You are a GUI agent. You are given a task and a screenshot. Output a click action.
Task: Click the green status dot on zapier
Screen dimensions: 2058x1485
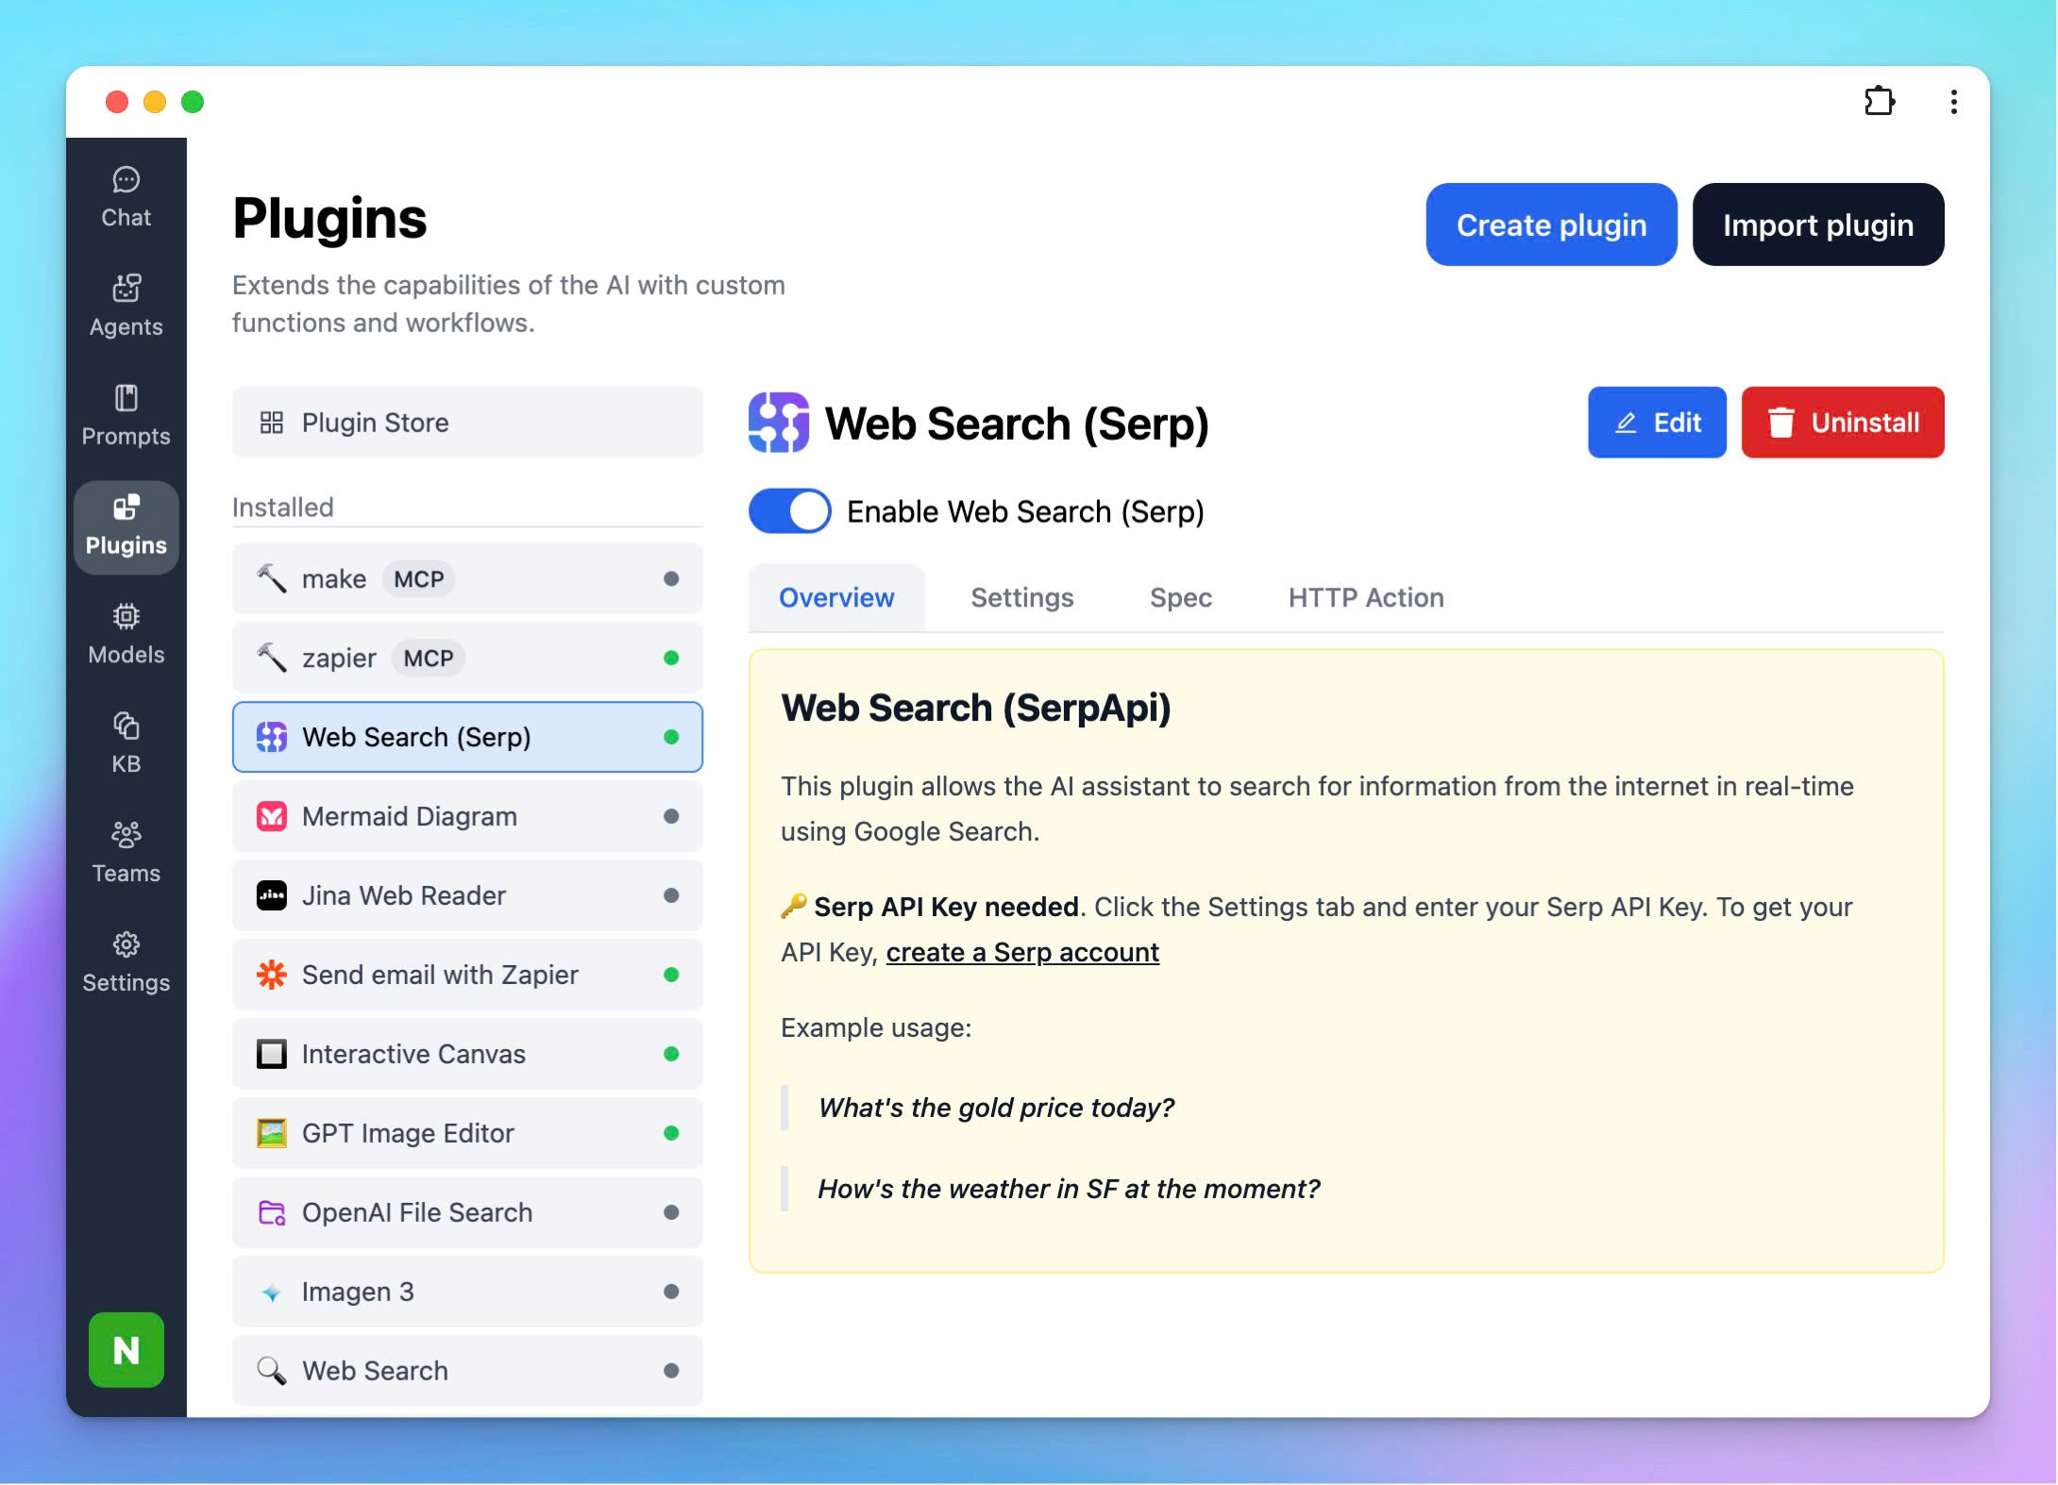[671, 658]
